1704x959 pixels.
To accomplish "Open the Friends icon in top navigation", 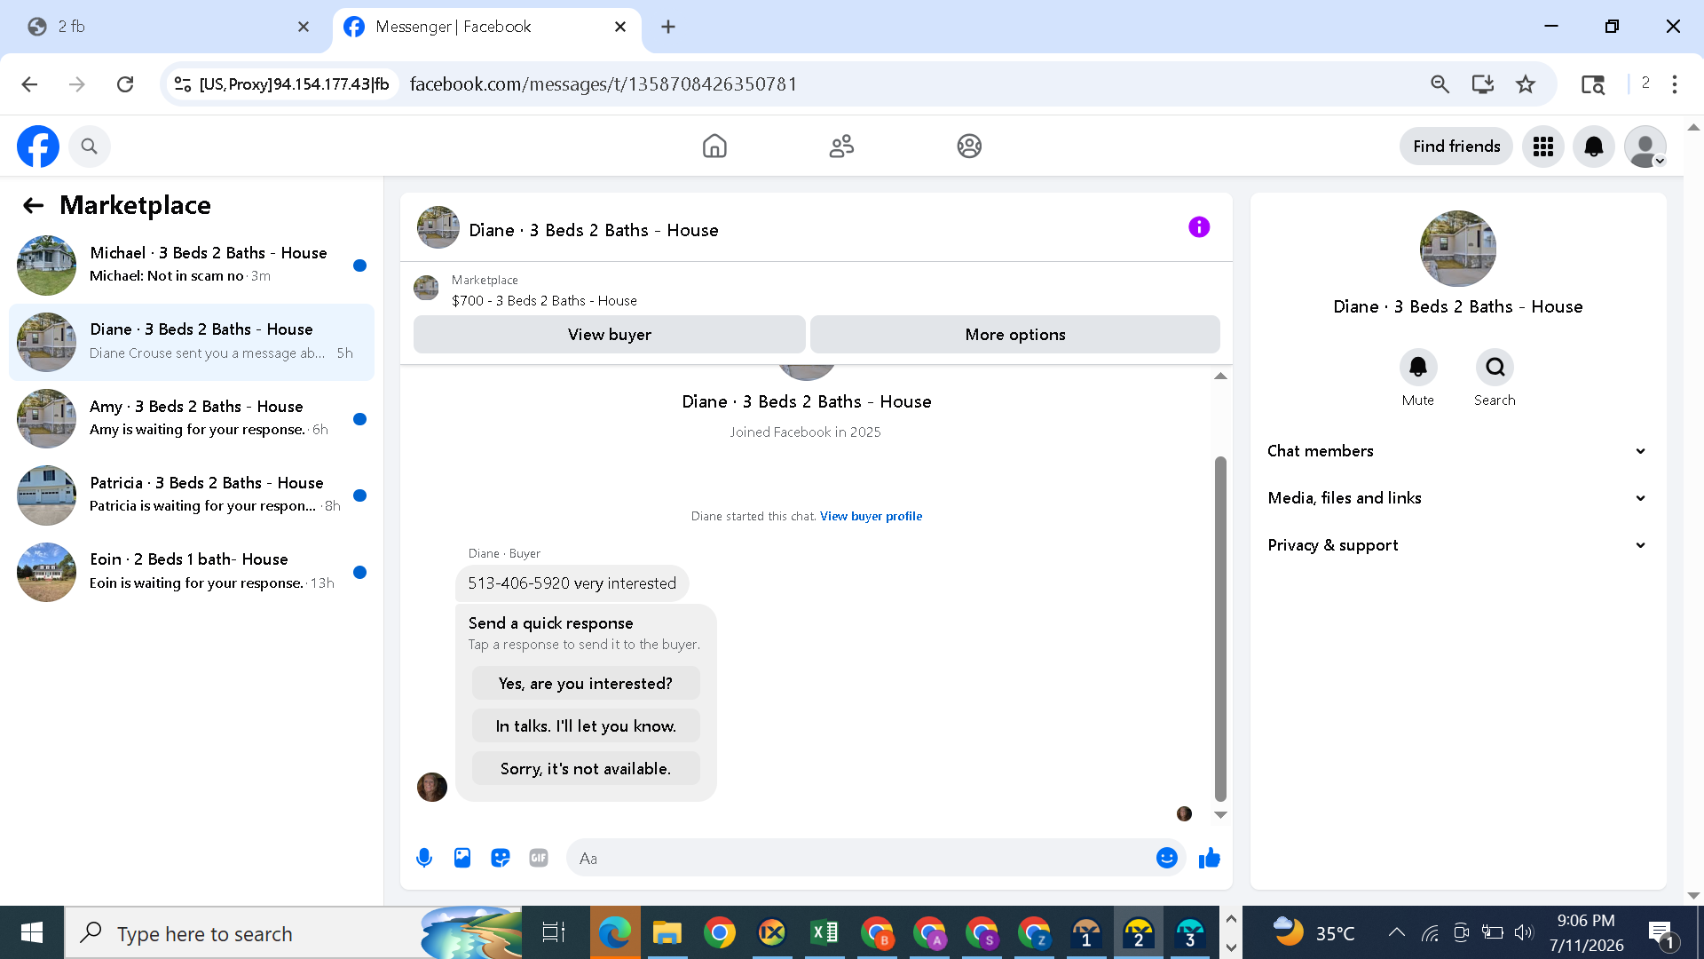I will (841, 147).
